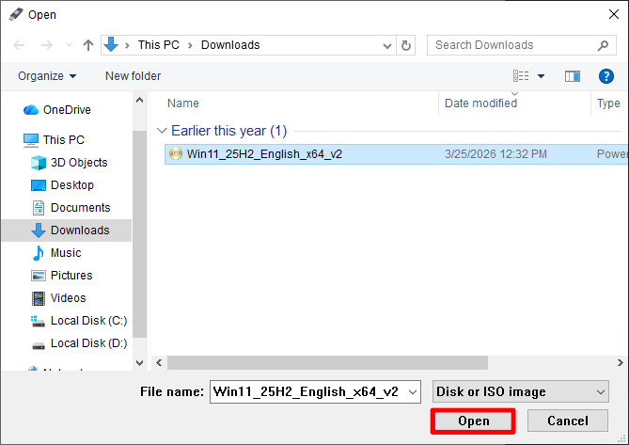Click the OneDrive cloud icon
629x445 pixels.
tap(30, 109)
